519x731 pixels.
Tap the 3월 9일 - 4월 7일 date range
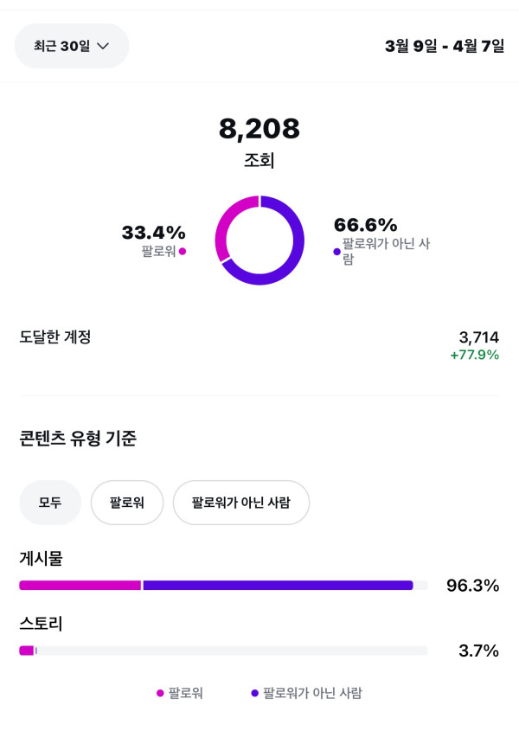coord(444,46)
